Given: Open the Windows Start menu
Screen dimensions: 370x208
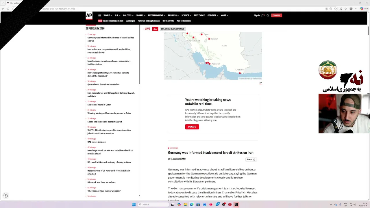Looking at the screenshot, I should click(134, 205).
